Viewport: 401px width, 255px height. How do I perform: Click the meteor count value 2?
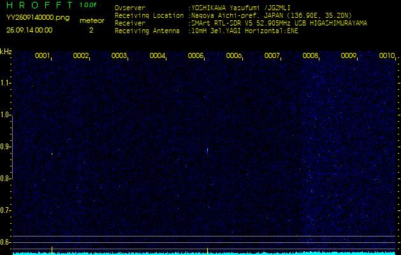(x=91, y=30)
